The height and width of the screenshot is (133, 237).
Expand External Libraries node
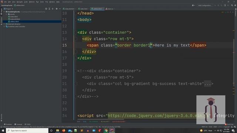click(4, 24)
